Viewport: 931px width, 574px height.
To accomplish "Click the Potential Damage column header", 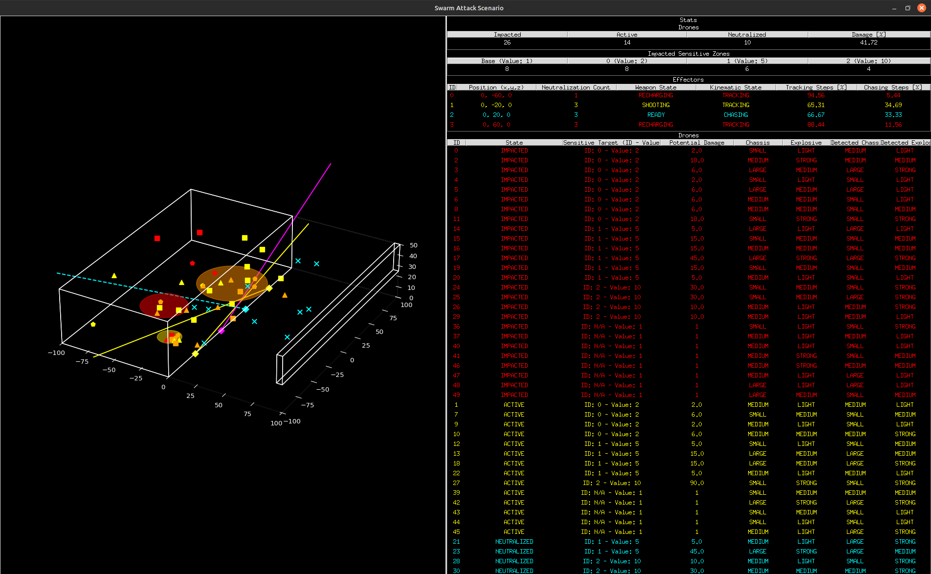I will [x=697, y=143].
